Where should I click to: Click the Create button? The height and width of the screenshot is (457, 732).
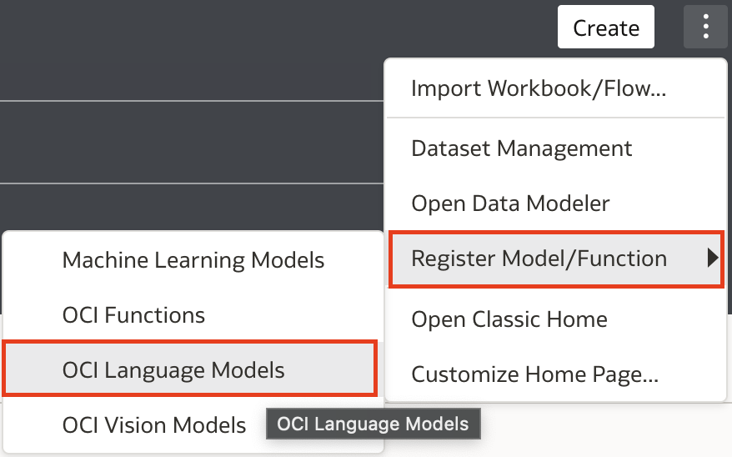pyautogui.click(x=606, y=27)
